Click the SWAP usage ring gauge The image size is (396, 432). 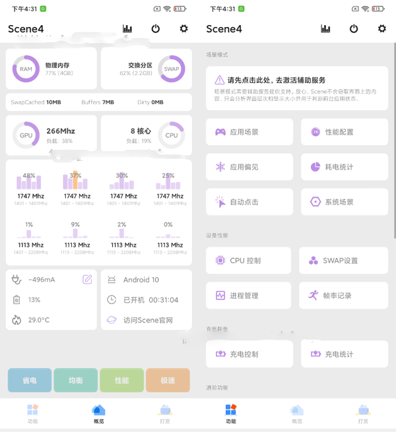[x=171, y=69]
